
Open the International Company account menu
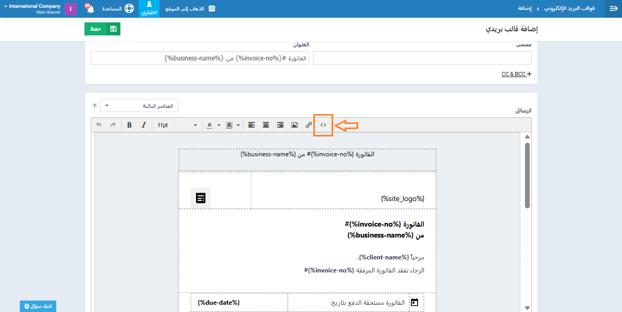click(32, 9)
